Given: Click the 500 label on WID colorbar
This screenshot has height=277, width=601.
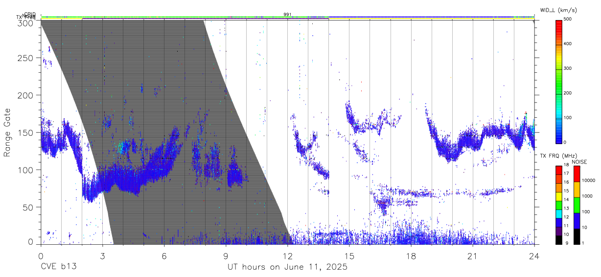Looking at the screenshot, I should [x=568, y=20].
